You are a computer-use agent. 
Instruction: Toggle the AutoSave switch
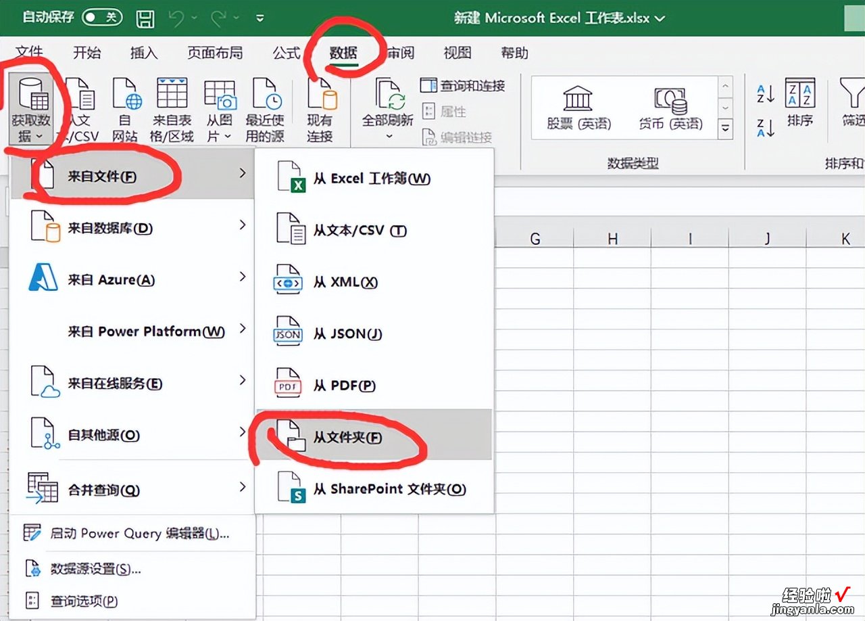pos(102,18)
